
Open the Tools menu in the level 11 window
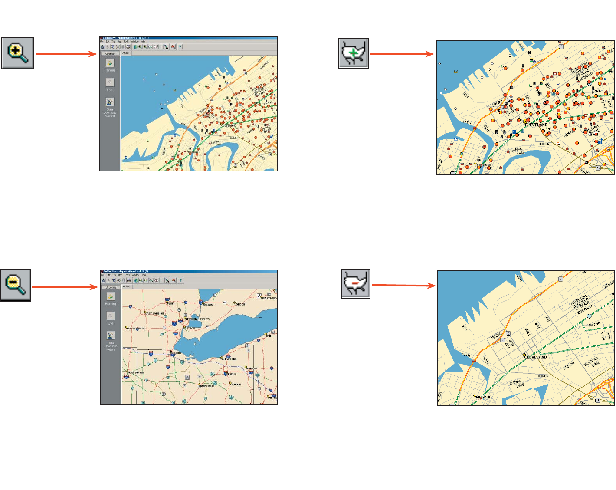(x=126, y=42)
